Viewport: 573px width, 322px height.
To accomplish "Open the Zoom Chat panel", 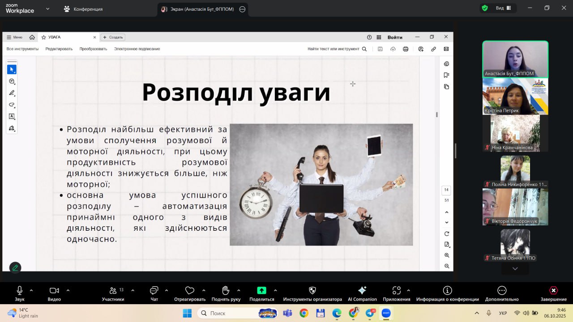I will [154, 291].
